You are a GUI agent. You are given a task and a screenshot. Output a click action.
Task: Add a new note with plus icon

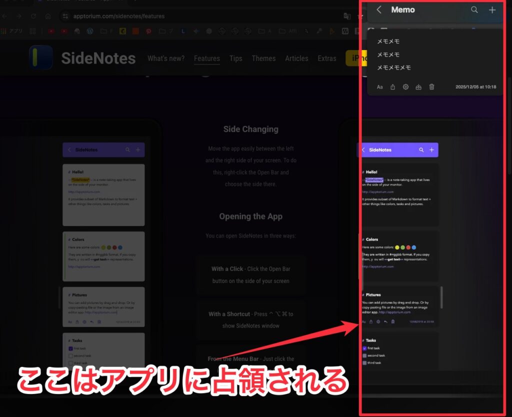pyautogui.click(x=492, y=10)
